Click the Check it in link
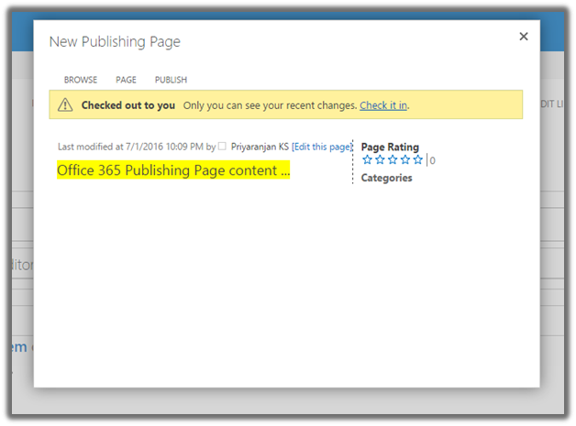This screenshot has width=576, height=426. [383, 105]
